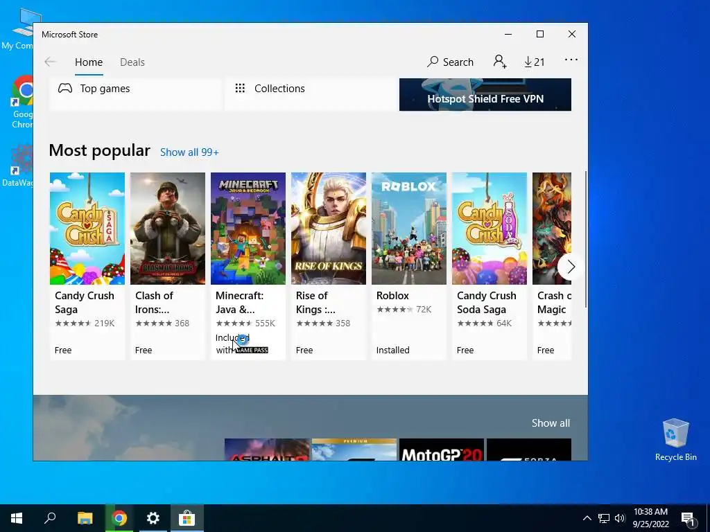Viewport: 710px width, 532px height.
Task: Open the notification action center icon
Action: [x=688, y=519]
